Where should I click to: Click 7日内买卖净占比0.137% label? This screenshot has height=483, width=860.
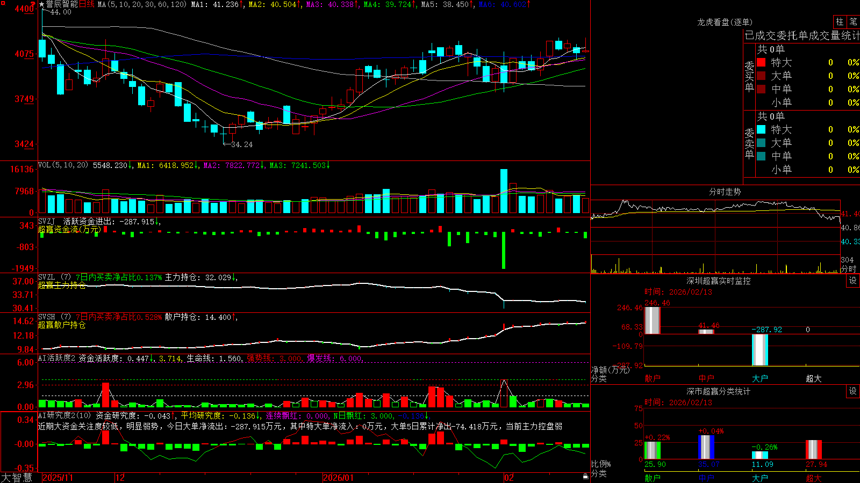118,277
